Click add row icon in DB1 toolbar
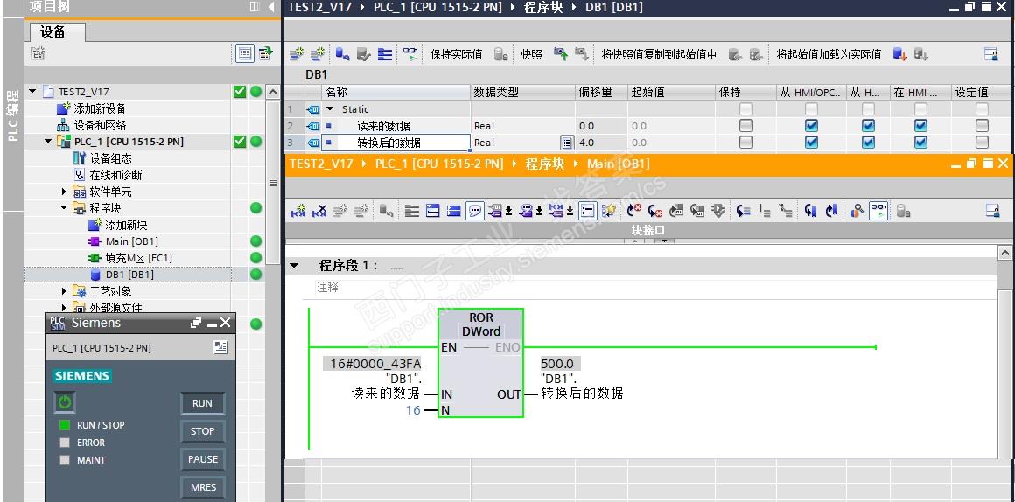 point(317,54)
